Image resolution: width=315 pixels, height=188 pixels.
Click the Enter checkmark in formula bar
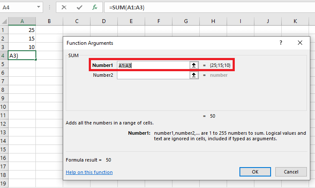(x=79, y=7)
